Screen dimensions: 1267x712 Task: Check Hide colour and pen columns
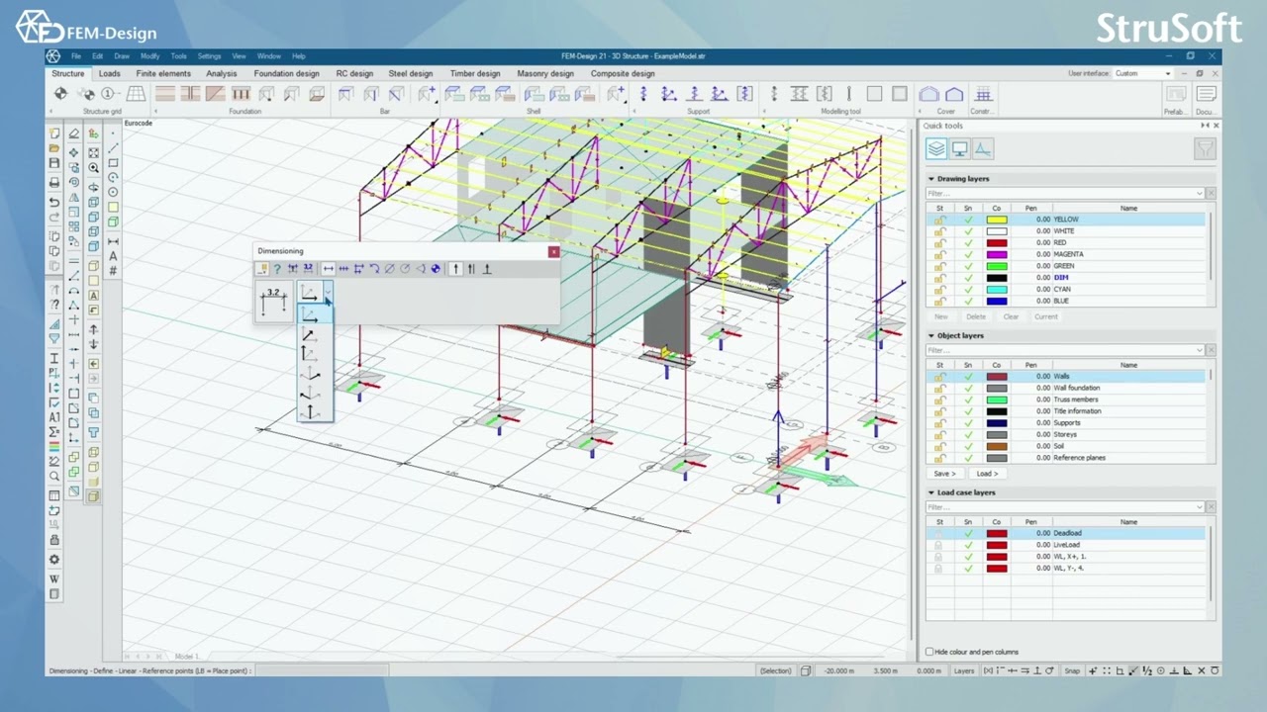929,652
